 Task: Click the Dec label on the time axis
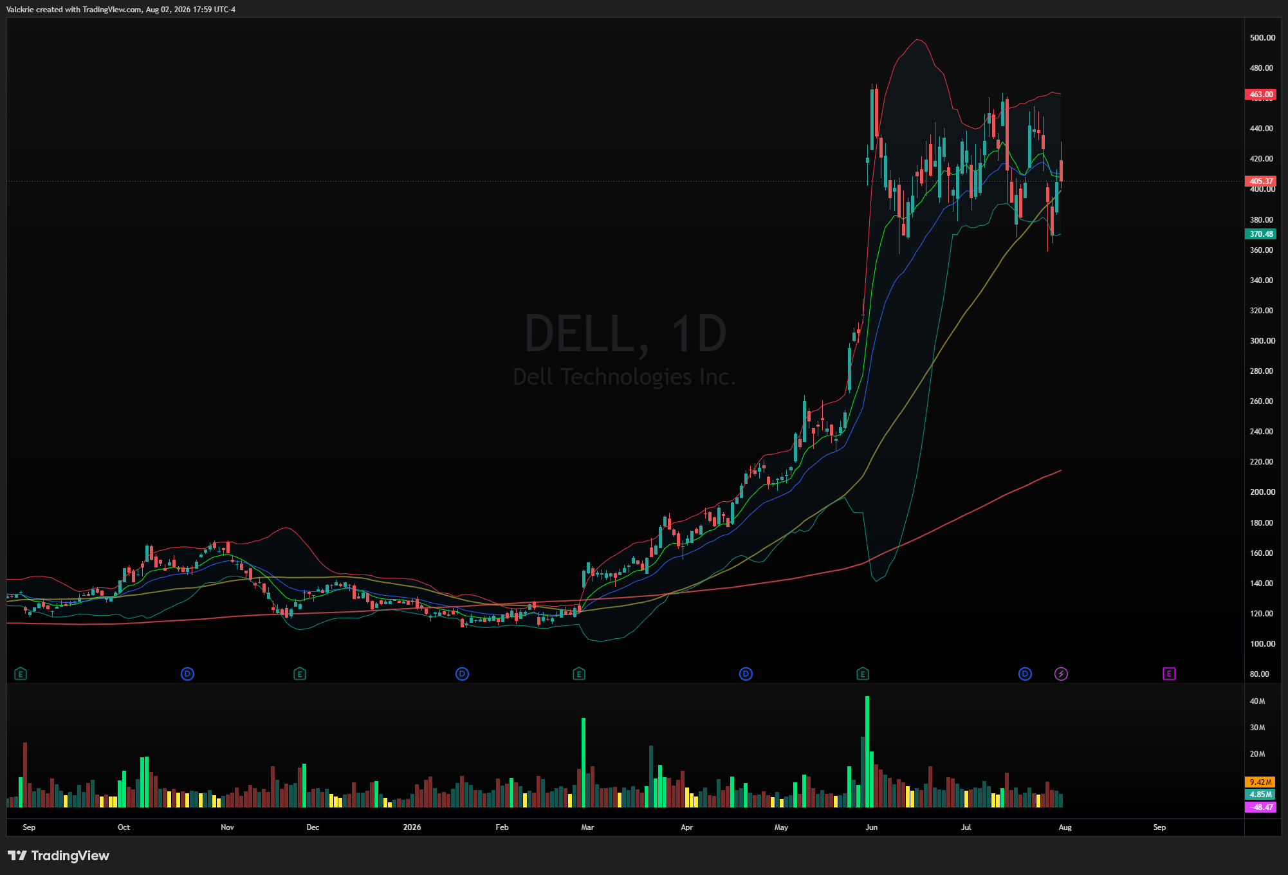click(x=313, y=827)
